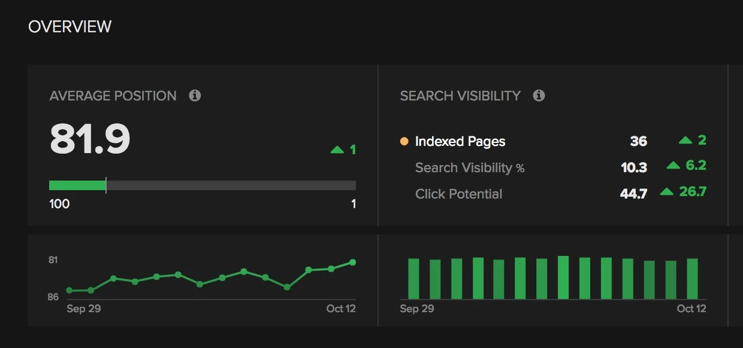Click the last bar above Oct 12

[692, 278]
